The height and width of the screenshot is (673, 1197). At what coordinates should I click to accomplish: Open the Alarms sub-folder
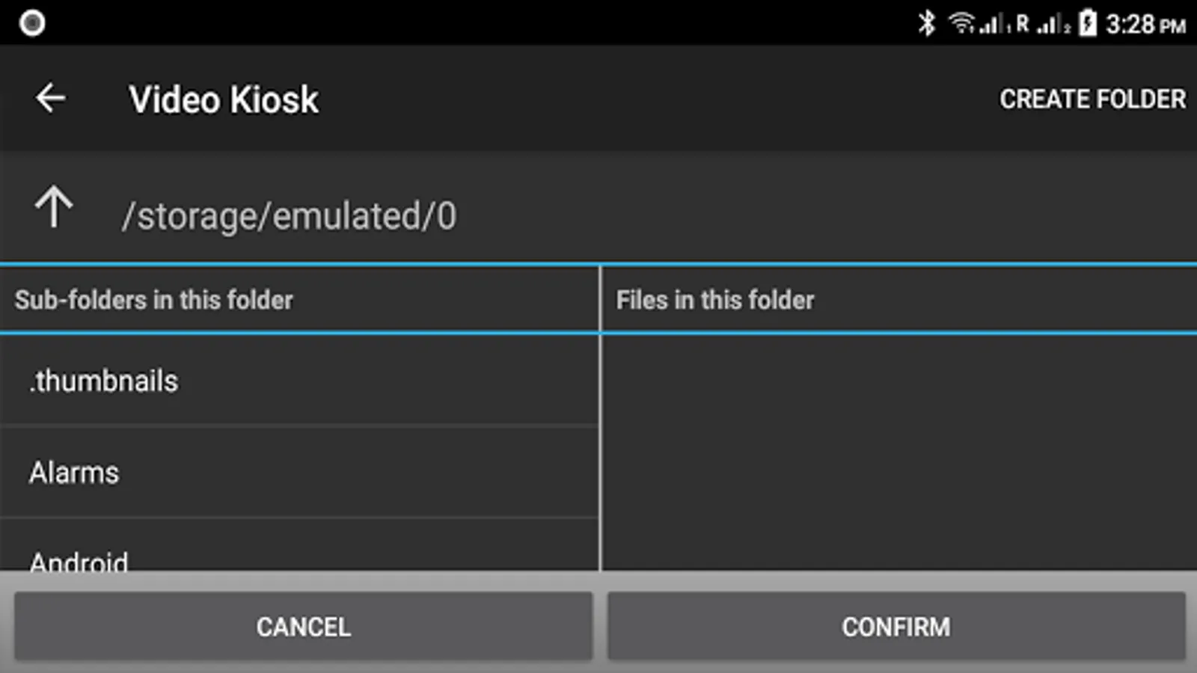[x=299, y=473]
